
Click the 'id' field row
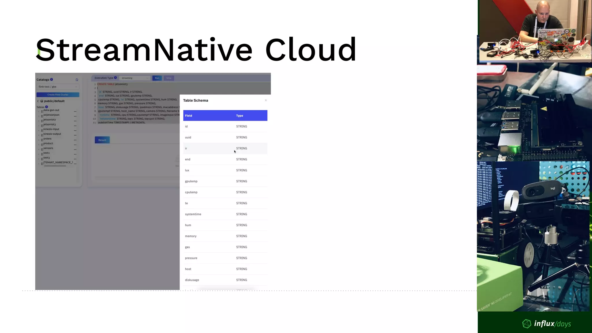225,127
